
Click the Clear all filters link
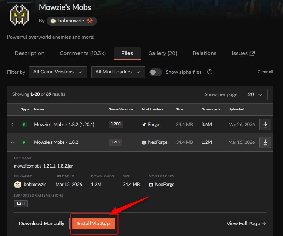[x=265, y=72]
